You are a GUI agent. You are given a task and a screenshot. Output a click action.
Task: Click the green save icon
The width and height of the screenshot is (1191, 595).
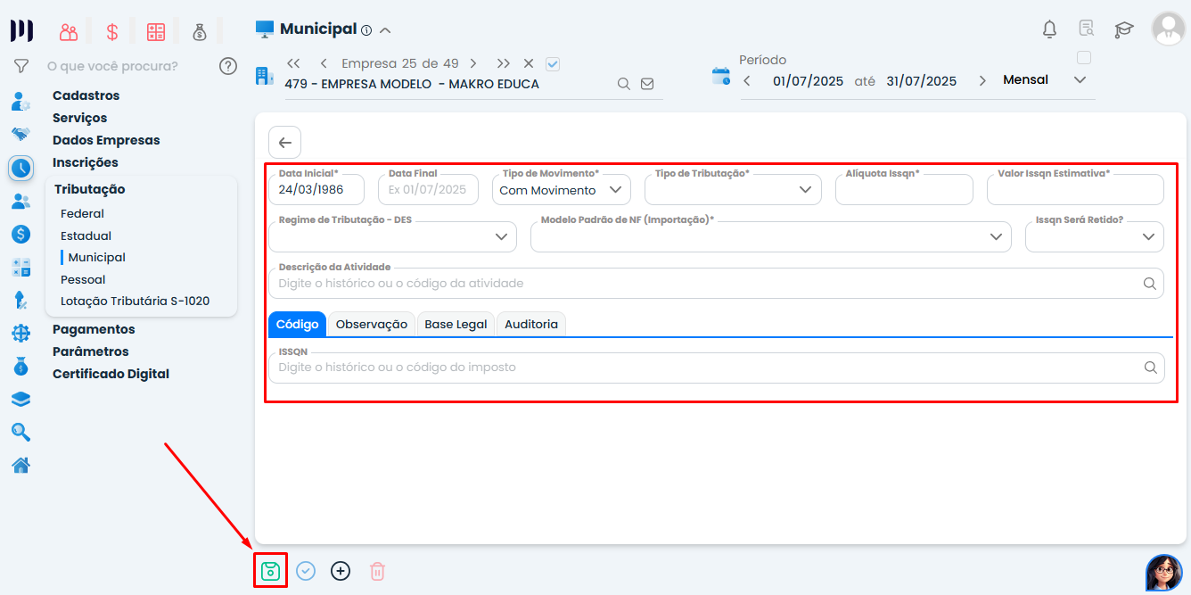click(270, 571)
